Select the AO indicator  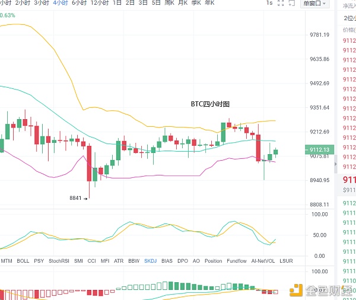click(x=196, y=261)
